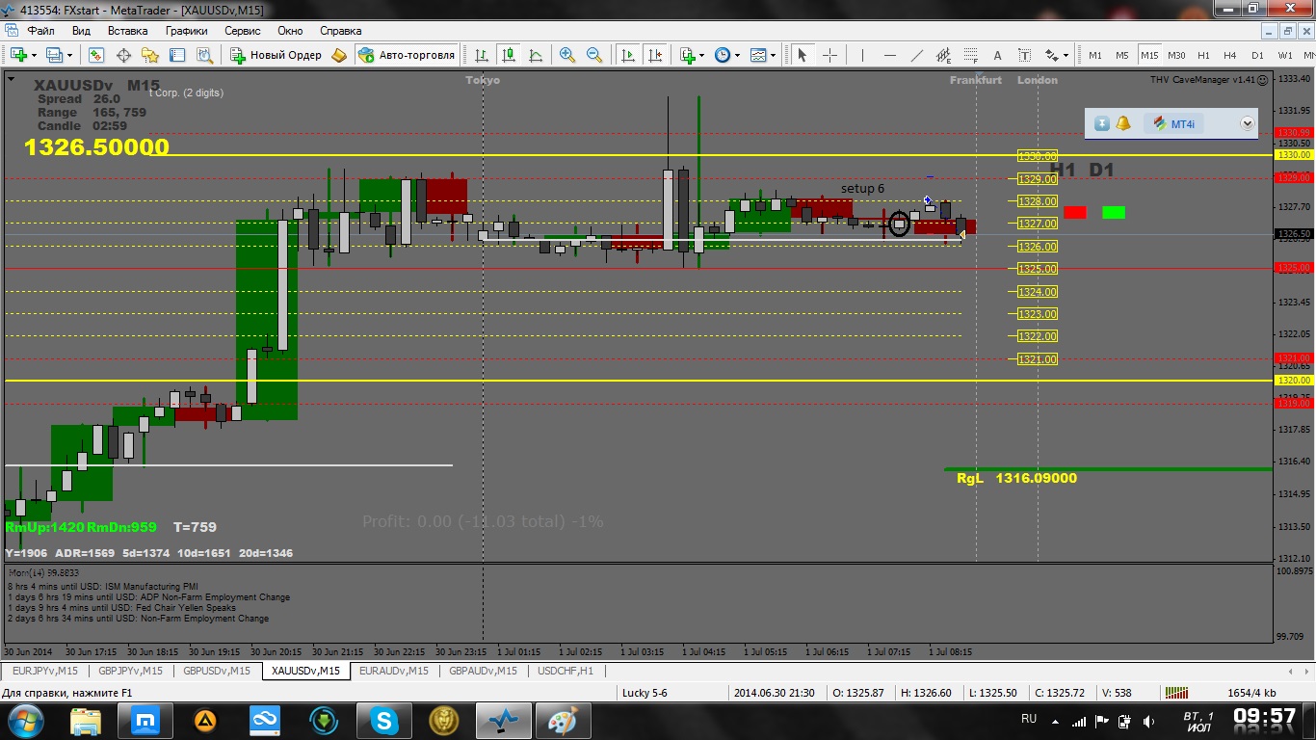Switch chart to bar chart mode
Viewport: 1316px width, 740px height.
(481, 55)
